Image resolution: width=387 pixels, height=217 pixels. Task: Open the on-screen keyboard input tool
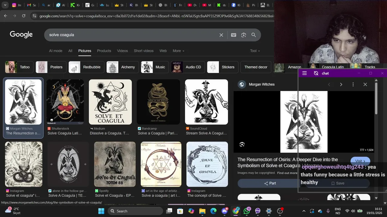233,35
